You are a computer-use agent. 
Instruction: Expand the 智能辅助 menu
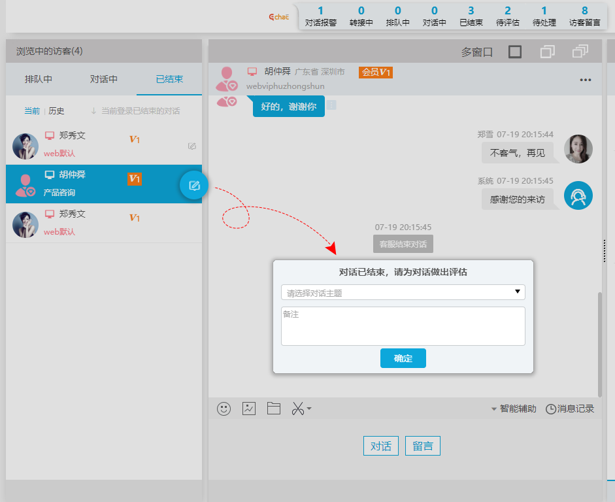[x=514, y=409]
